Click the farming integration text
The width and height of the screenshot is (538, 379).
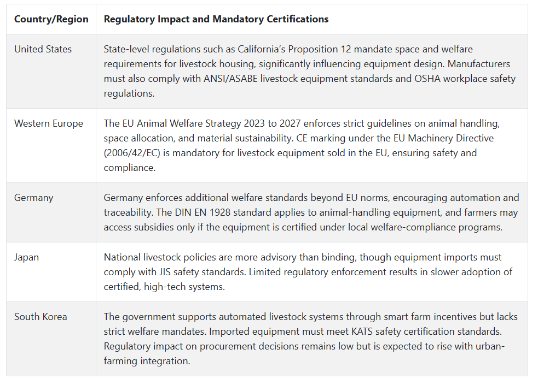coord(147,361)
